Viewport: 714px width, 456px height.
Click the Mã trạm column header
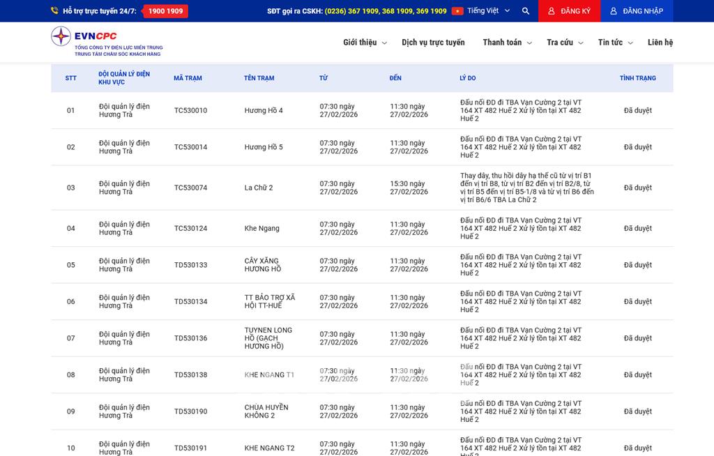188,78
